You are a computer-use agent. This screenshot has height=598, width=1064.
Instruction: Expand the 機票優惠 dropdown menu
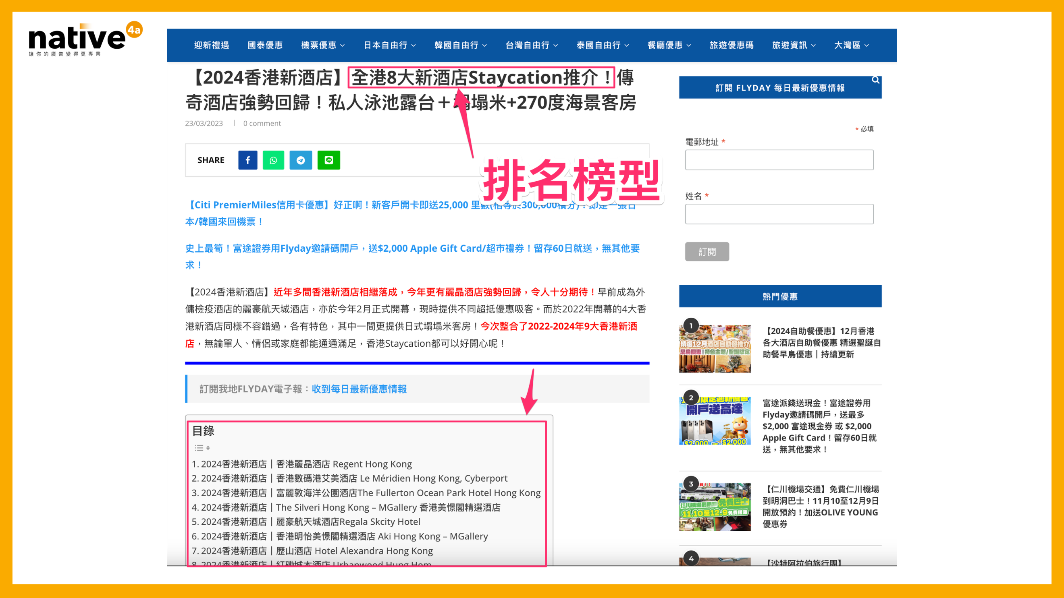tap(322, 45)
